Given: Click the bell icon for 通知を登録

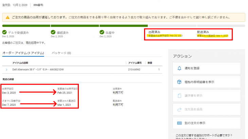Looking at the screenshot, I should 180,68.
